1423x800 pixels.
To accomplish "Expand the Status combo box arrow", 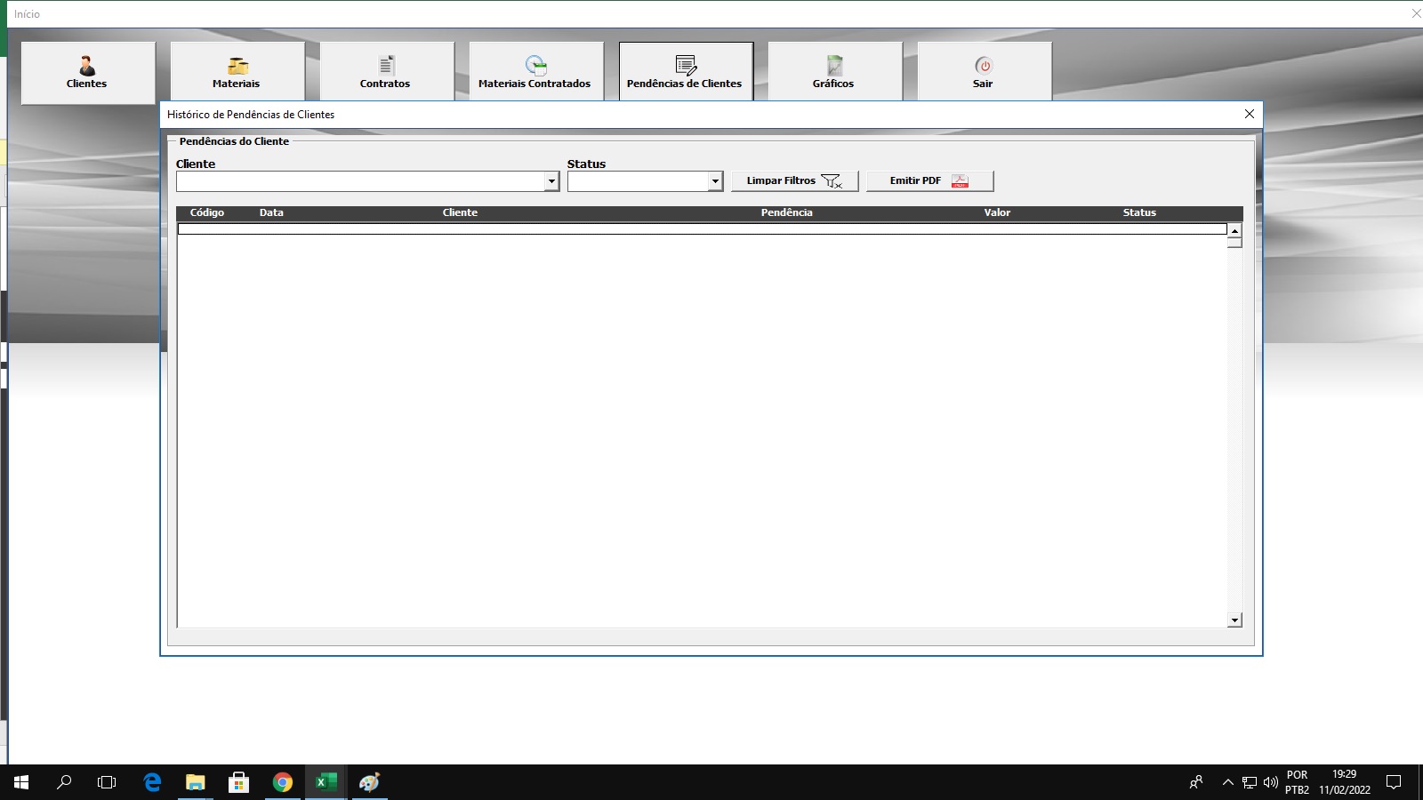I will (715, 181).
